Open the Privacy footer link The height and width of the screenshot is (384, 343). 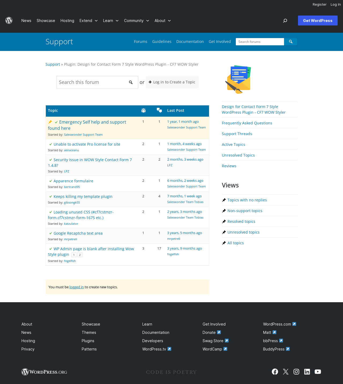click(x=28, y=349)
